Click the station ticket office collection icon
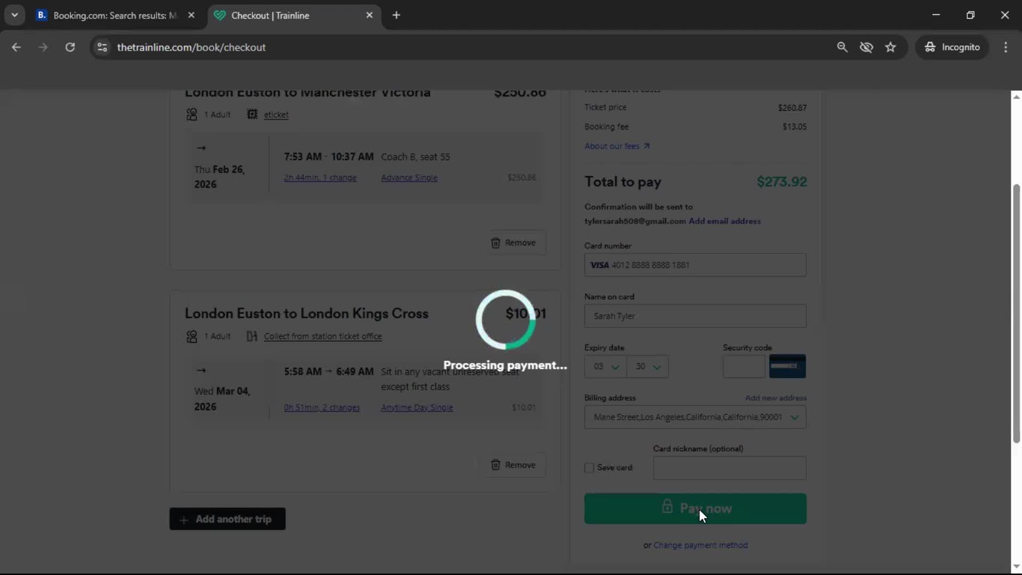 (x=252, y=336)
